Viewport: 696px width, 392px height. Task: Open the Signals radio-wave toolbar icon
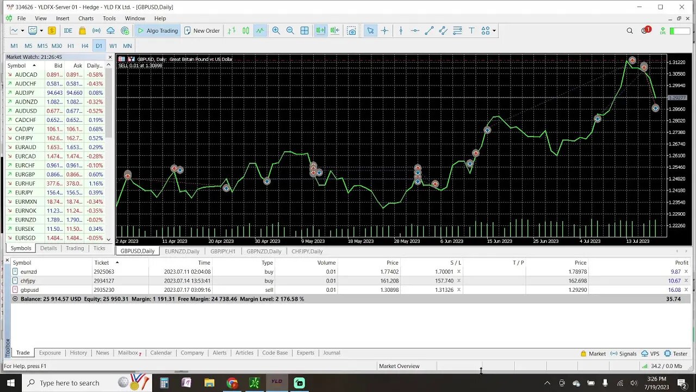(x=96, y=30)
